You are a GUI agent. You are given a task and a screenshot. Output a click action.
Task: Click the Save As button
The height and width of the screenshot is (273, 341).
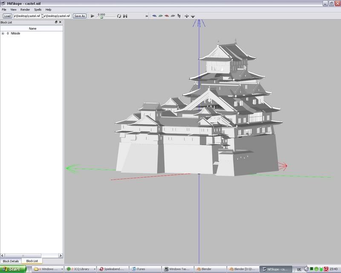click(x=79, y=16)
